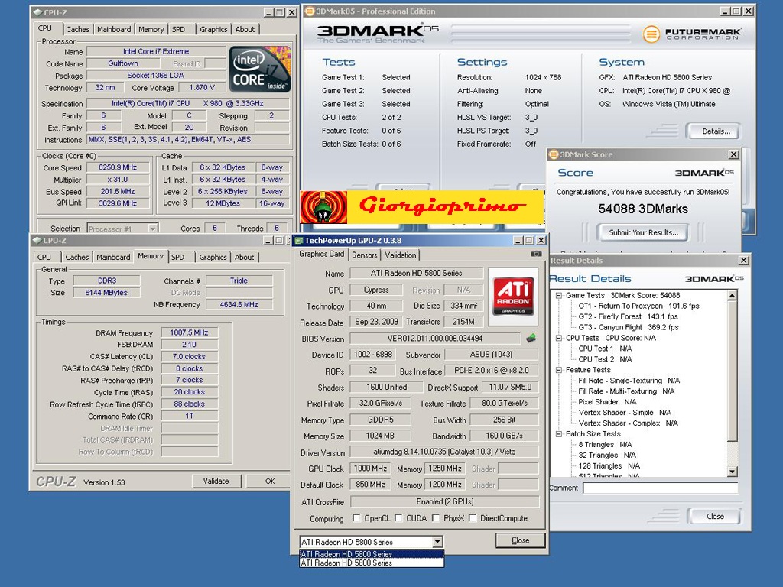Enable the CUDA checkbox in GPU-Z
The image size is (783, 587).
pos(398,518)
